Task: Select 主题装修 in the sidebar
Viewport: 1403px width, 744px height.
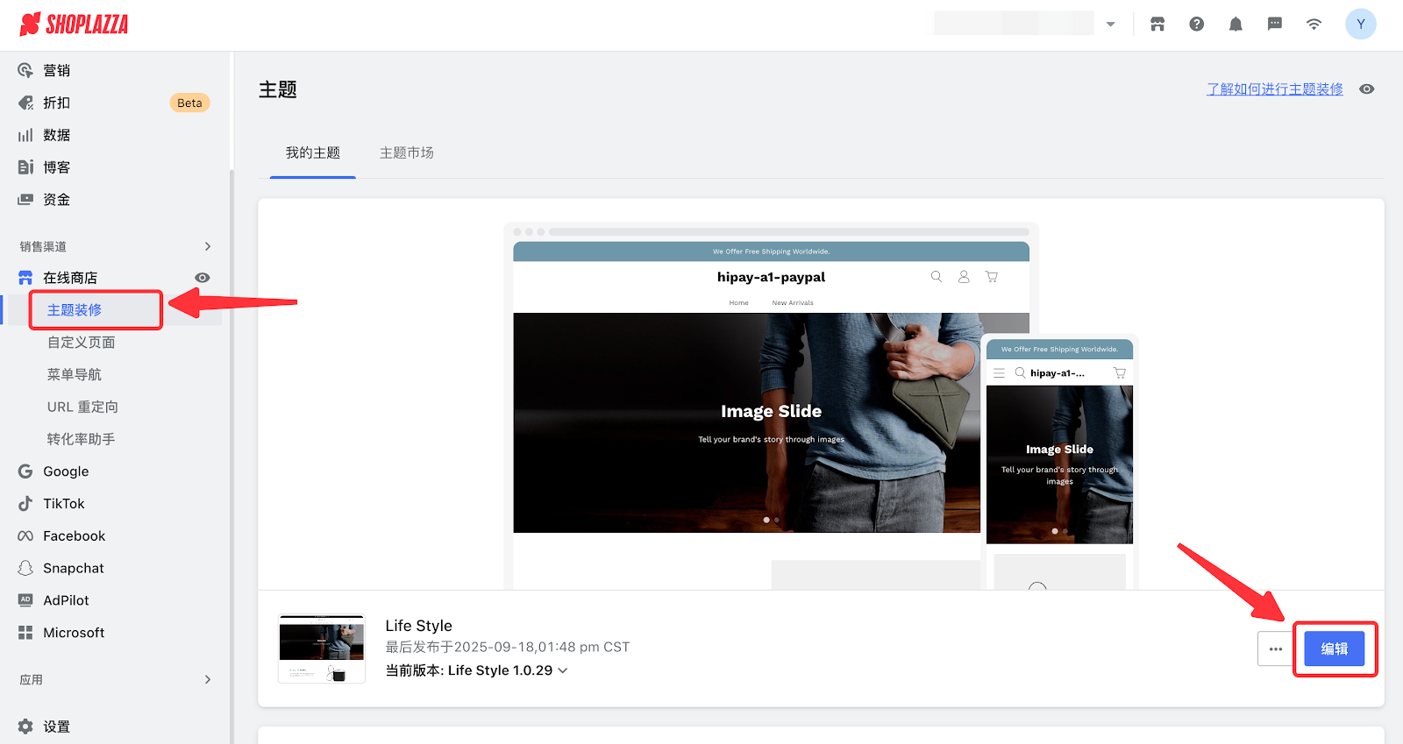Action: [x=75, y=310]
